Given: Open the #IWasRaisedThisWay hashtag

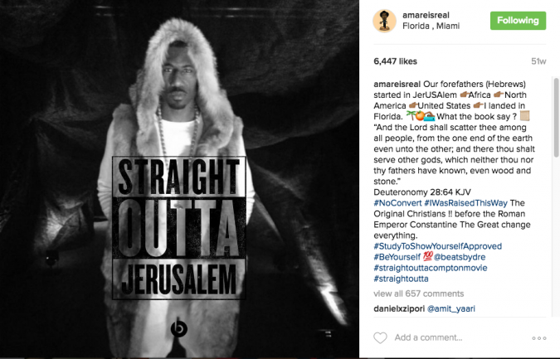Looking at the screenshot, I should point(465,203).
